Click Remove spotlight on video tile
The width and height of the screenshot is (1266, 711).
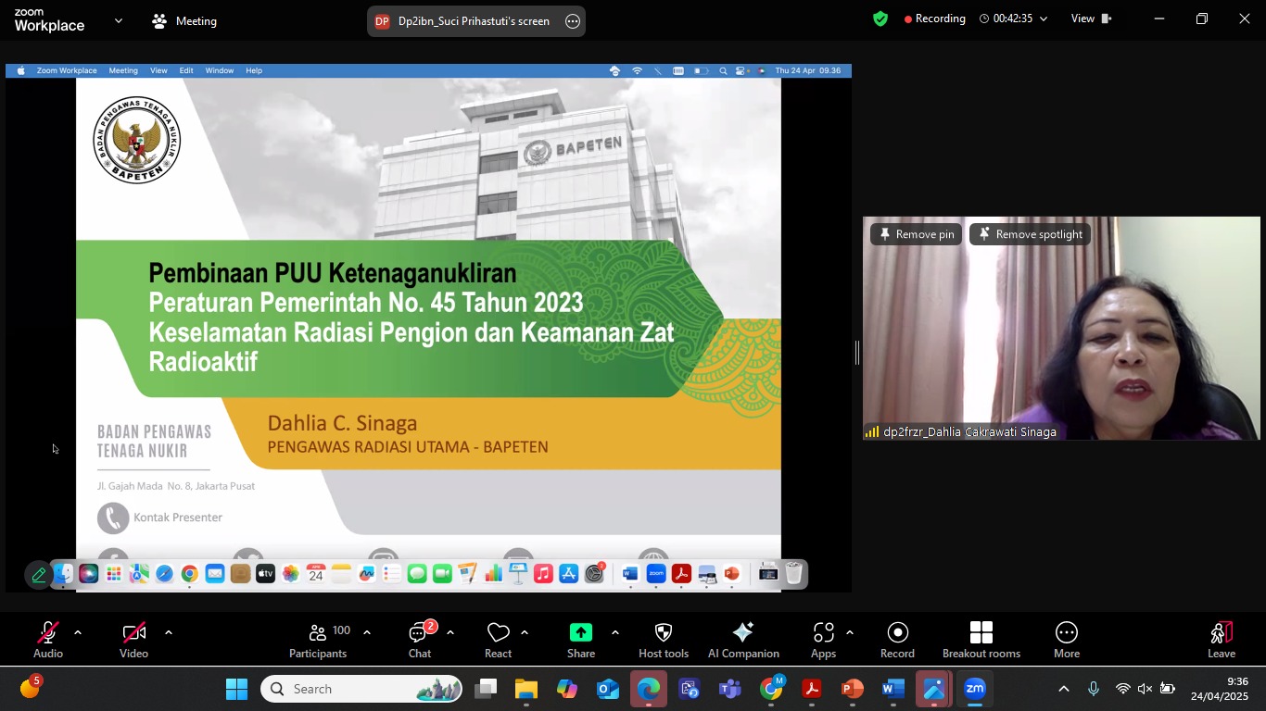pos(1031,234)
